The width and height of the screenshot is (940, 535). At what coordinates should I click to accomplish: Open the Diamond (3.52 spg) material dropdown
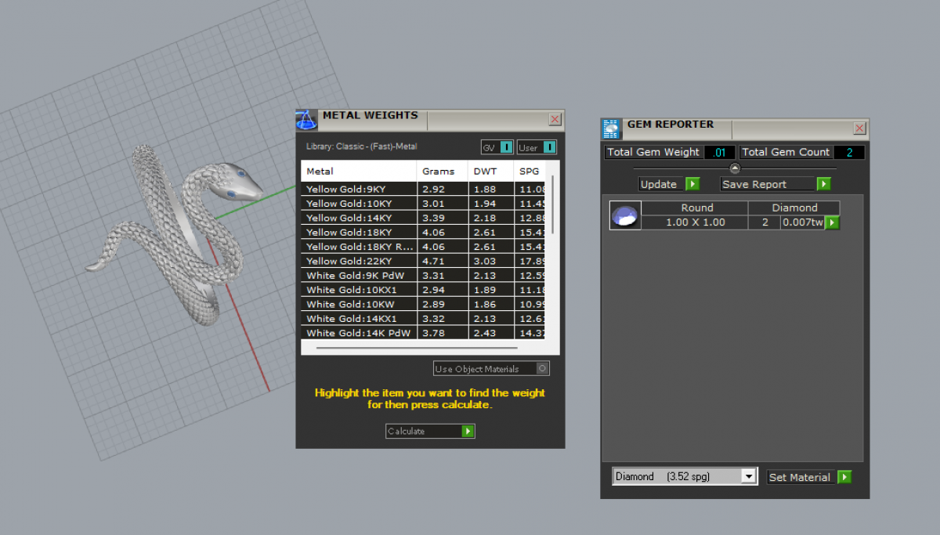749,476
